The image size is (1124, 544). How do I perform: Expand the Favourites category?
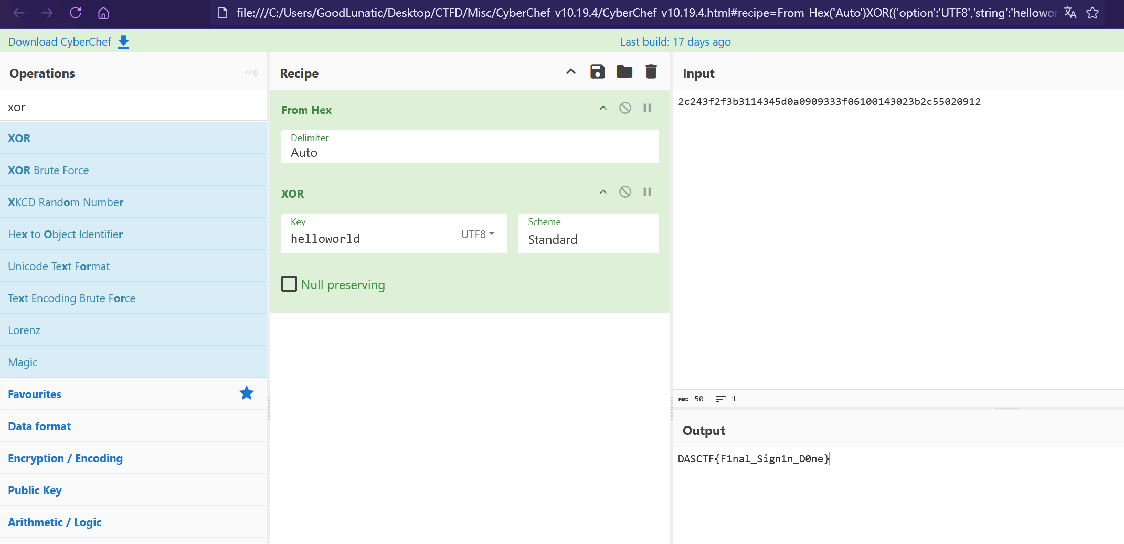point(134,394)
